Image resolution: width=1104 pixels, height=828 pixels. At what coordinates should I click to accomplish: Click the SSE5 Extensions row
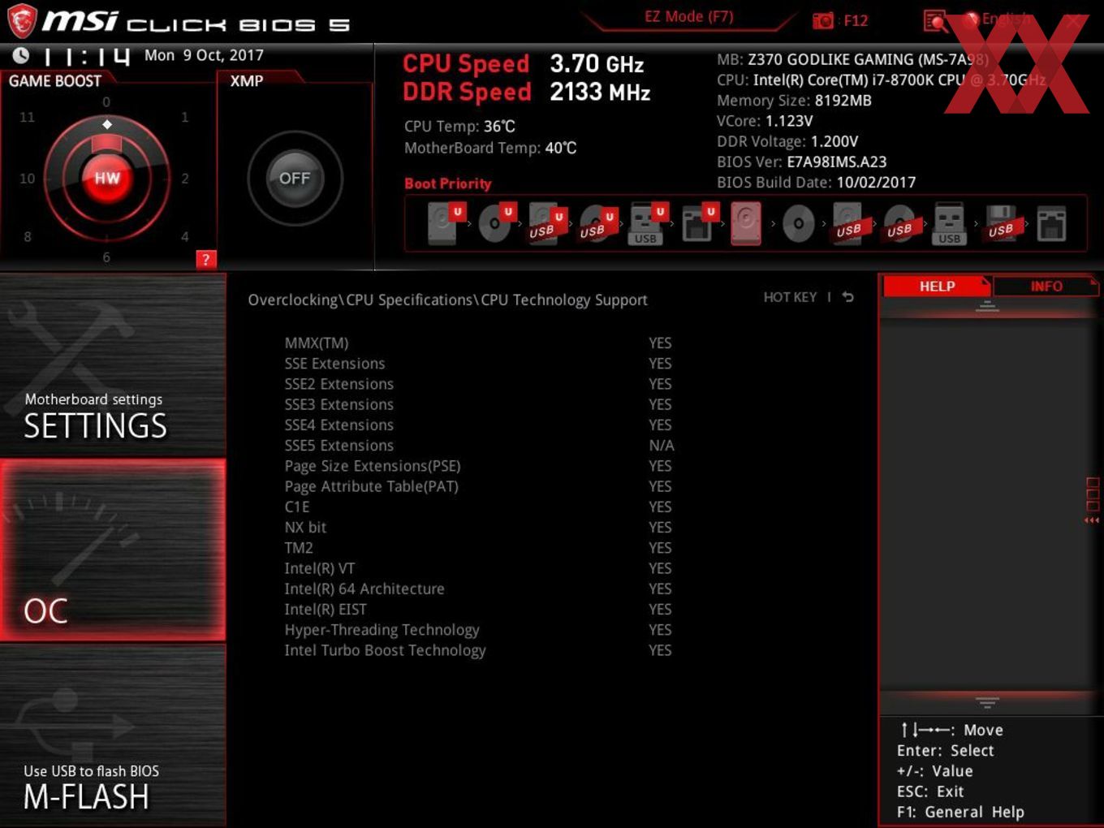click(x=479, y=445)
